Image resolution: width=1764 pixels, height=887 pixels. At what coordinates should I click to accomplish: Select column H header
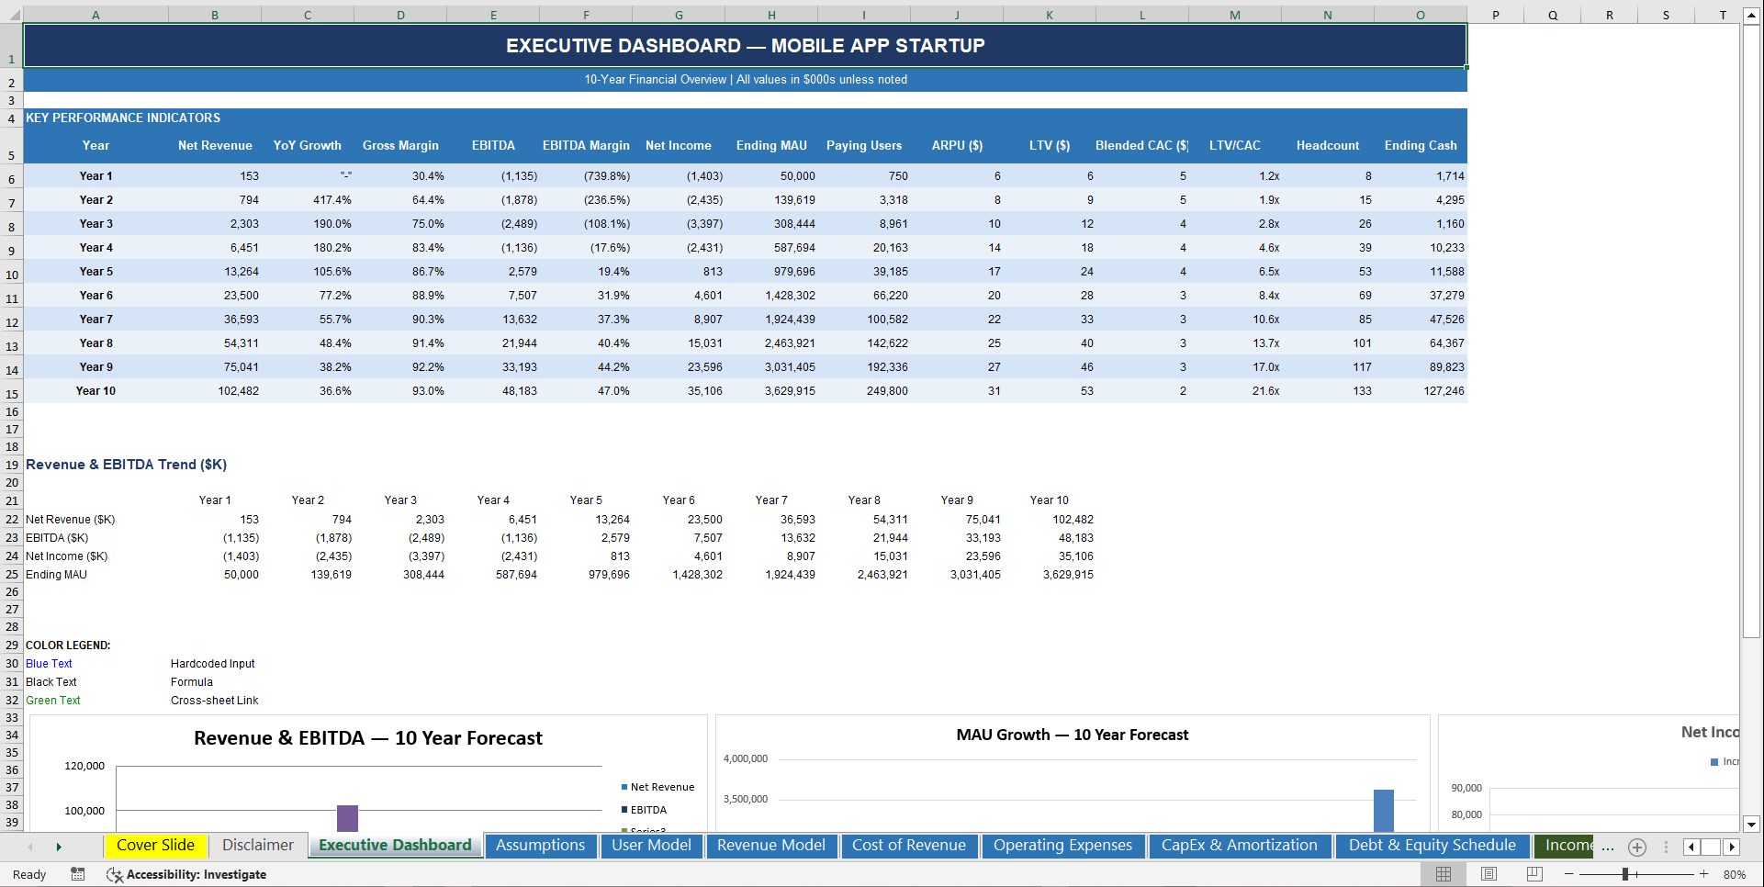point(771,14)
